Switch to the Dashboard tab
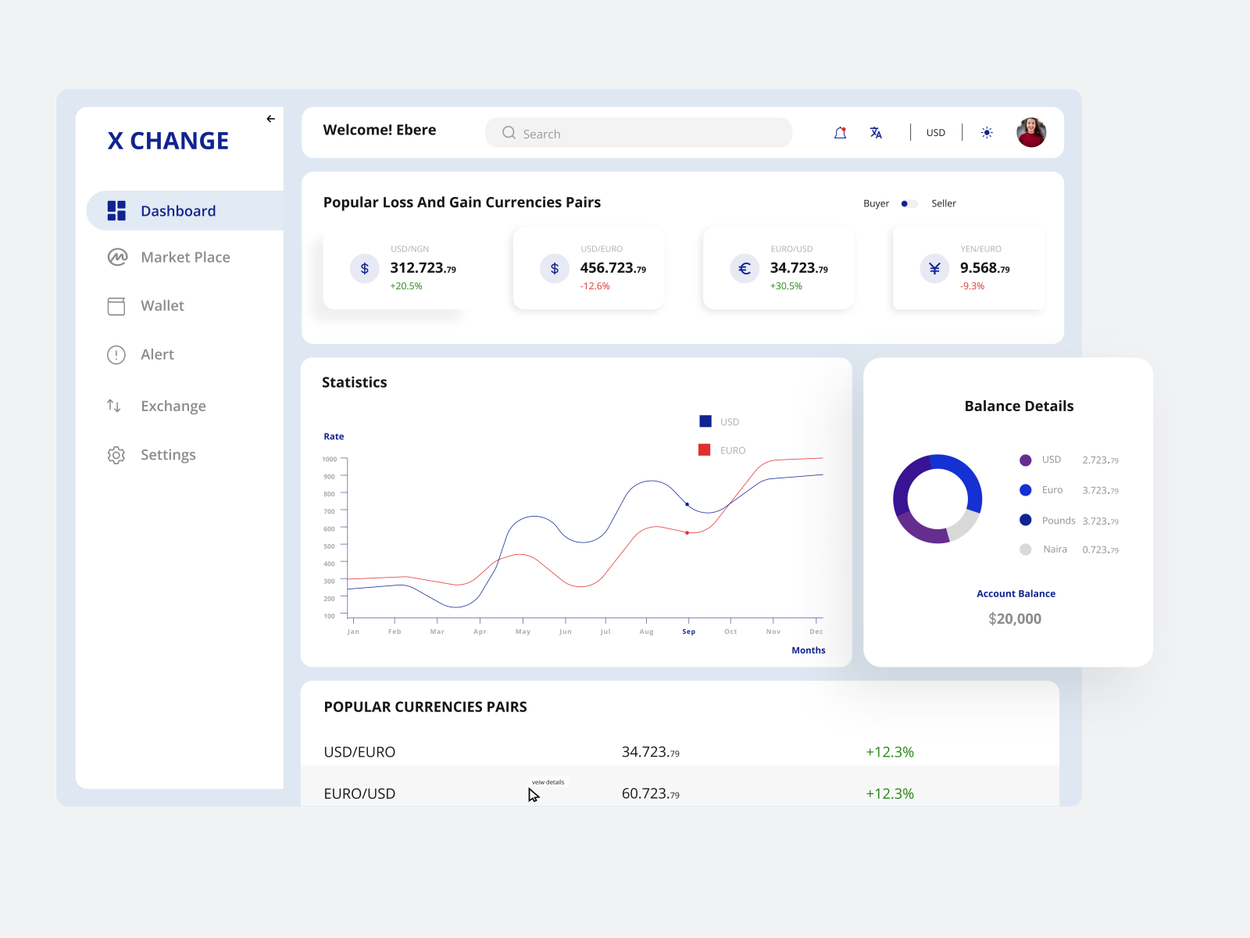 point(178,210)
